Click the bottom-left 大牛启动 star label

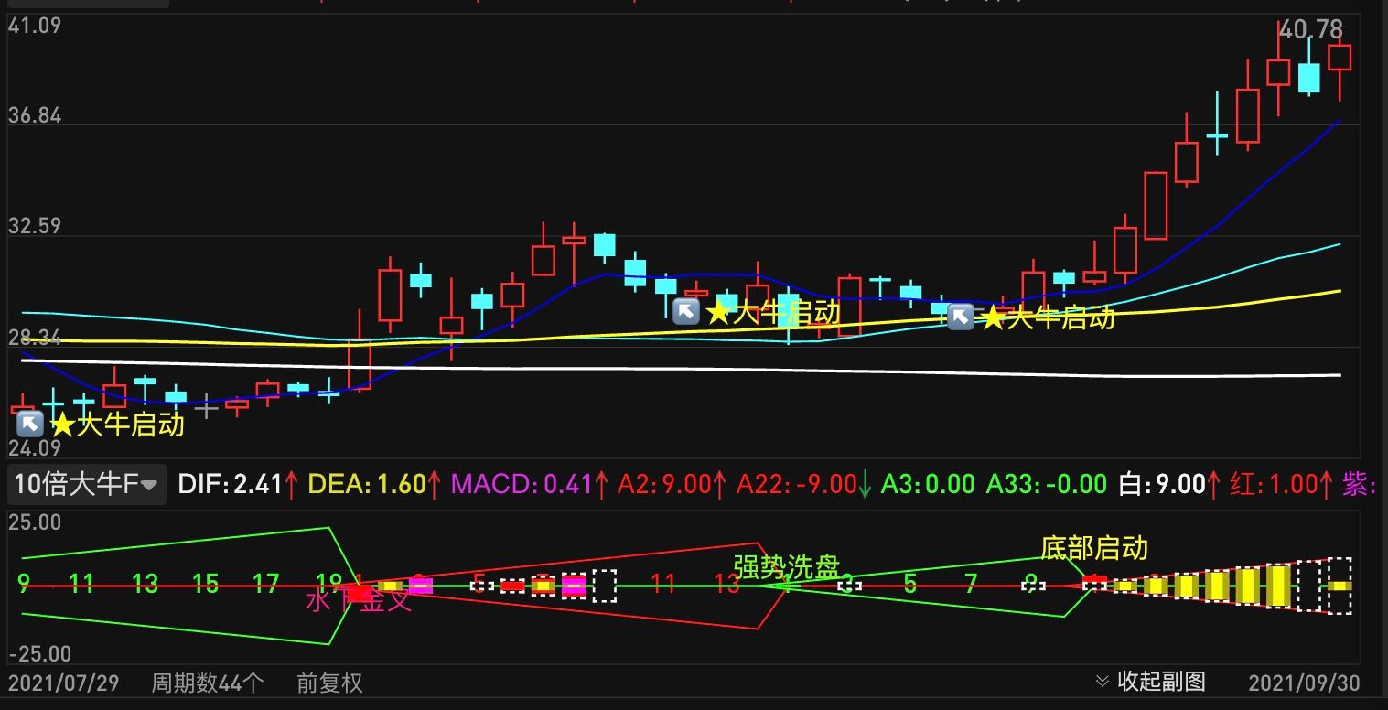(x=117, y=425)
